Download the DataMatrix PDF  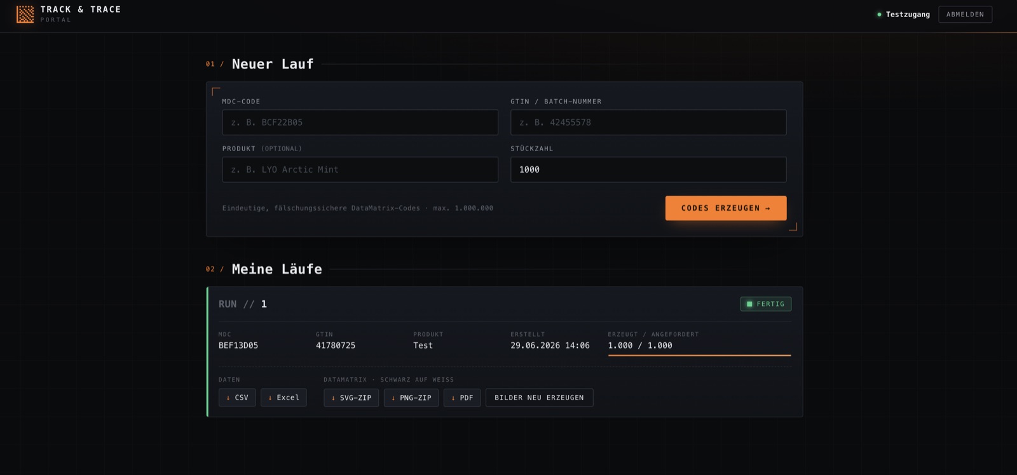pos(462,398)
